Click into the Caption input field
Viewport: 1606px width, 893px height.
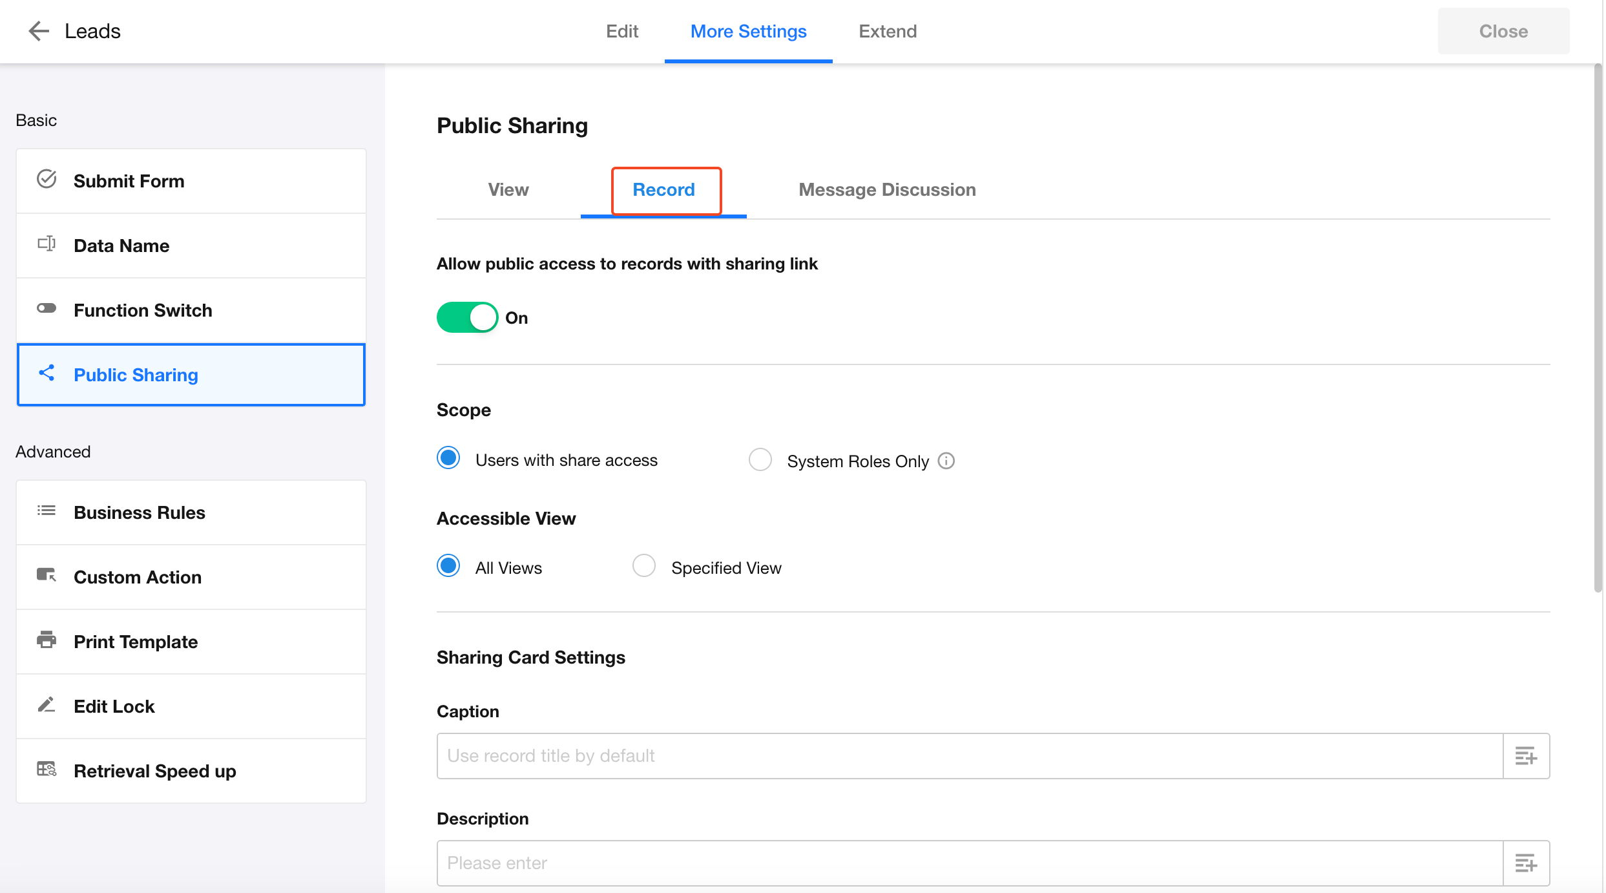point(969,755)
